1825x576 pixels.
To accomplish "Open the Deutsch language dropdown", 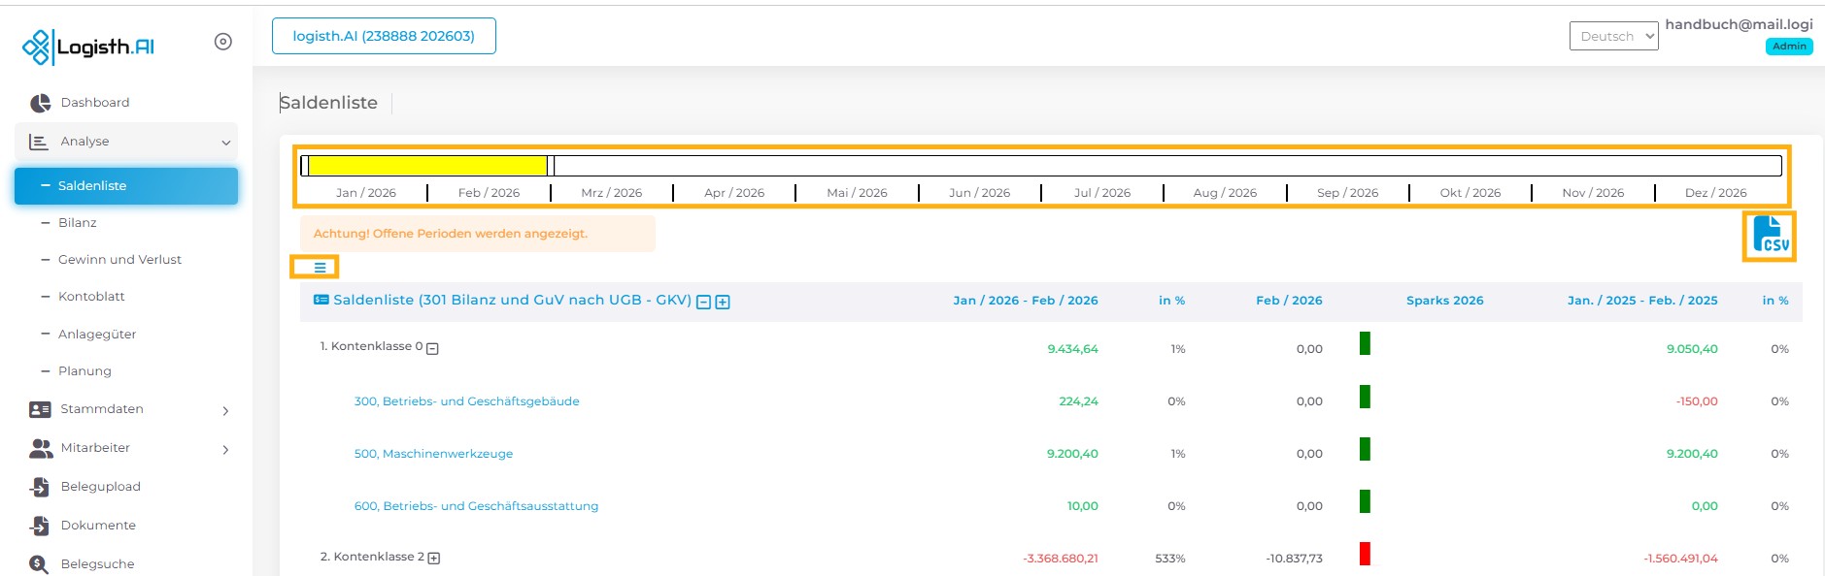I will (1613, 37).
